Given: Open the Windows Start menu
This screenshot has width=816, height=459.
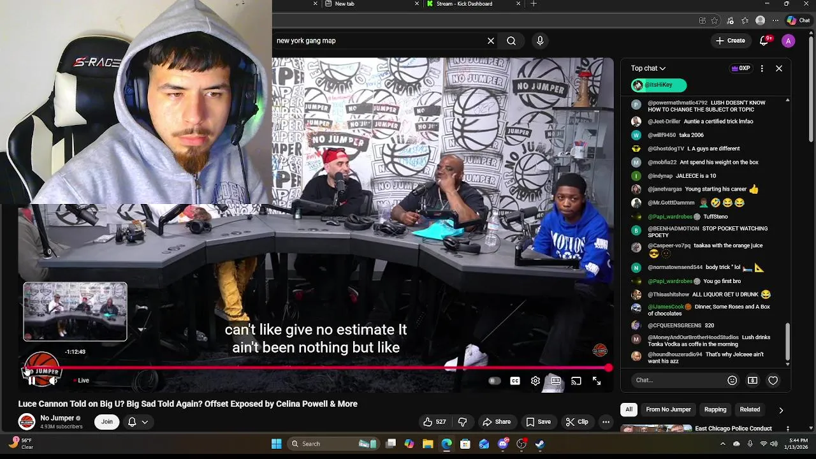Looking at the screenshot, I should [276, 444].
